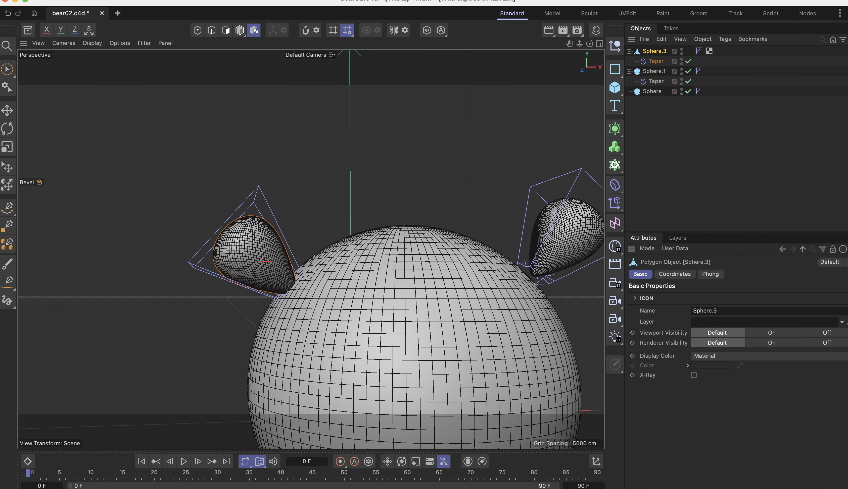Click the Text spline tool icon
The image size is (848, 489).
(614, 106)
